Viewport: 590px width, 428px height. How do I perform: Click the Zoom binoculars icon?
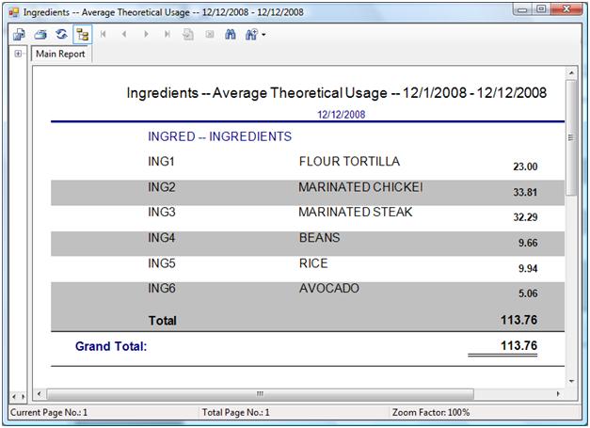(251, 35)
